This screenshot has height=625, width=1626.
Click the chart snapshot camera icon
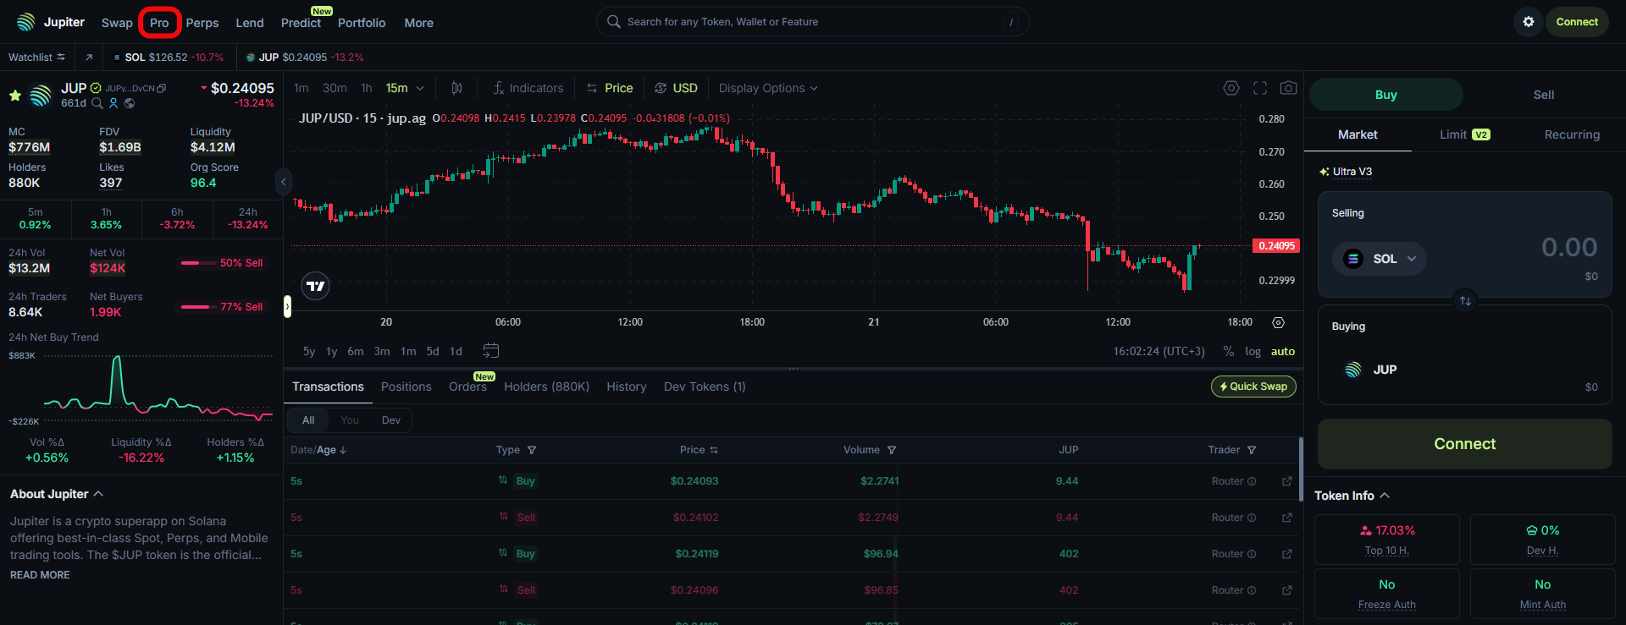click(x=1288, y=88)
